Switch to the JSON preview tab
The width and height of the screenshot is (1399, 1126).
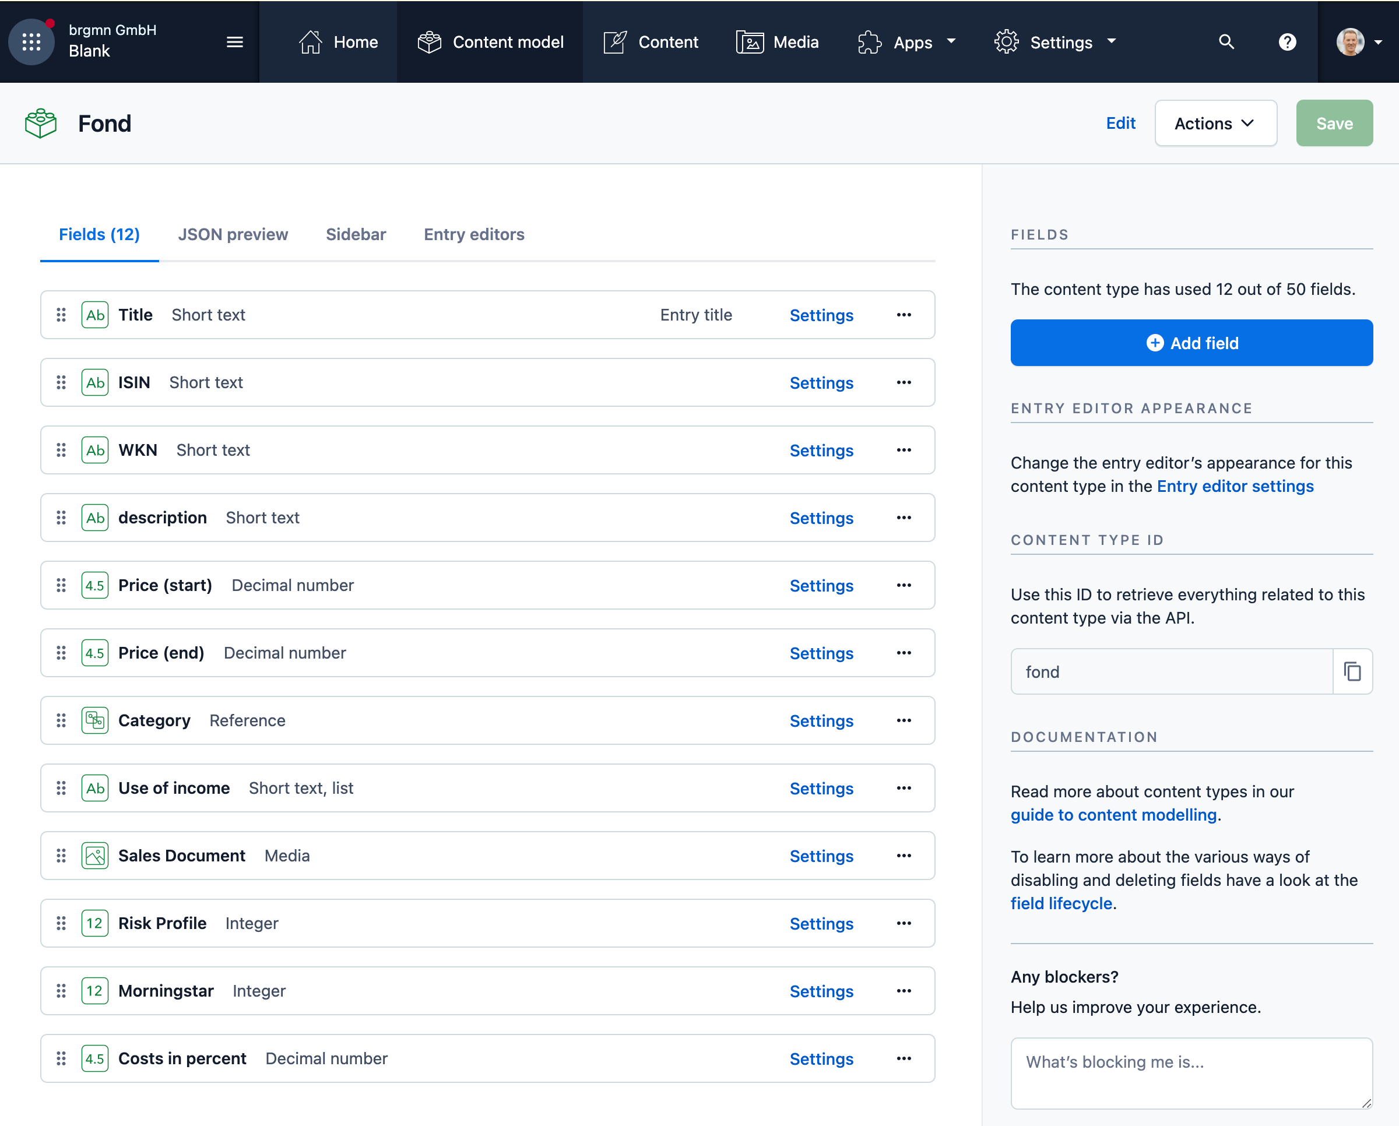click(233, 234)
